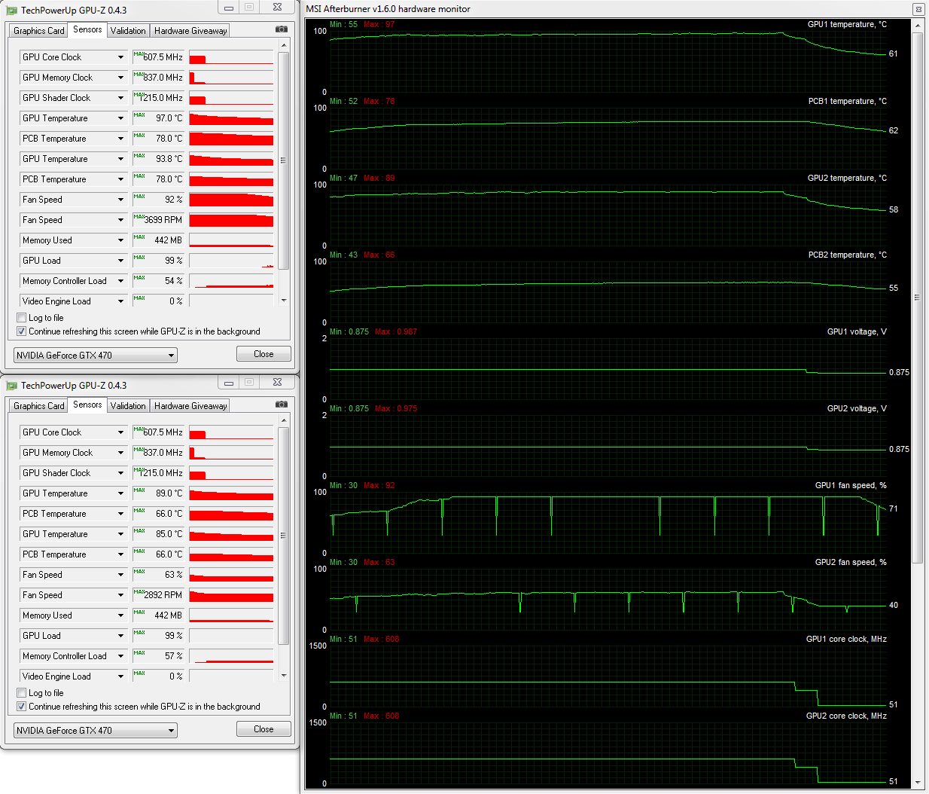Click the 'GPU2 voltage, V' label in Afterburner
Screen dimensions: 929x794
(x=857, y=408)
